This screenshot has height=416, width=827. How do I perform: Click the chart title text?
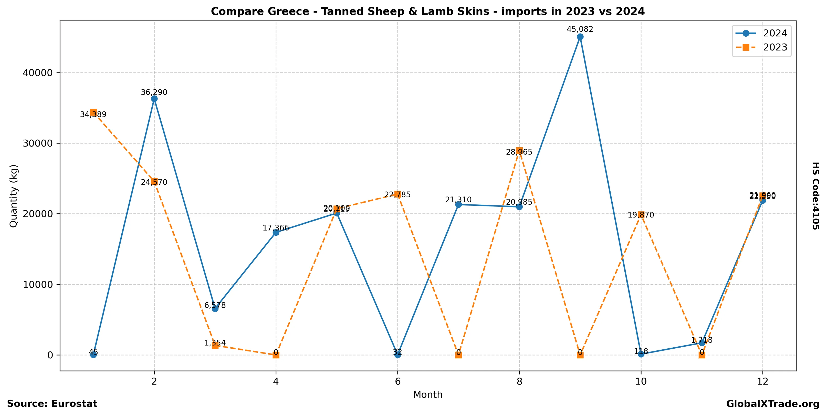[x=428, y=12]
